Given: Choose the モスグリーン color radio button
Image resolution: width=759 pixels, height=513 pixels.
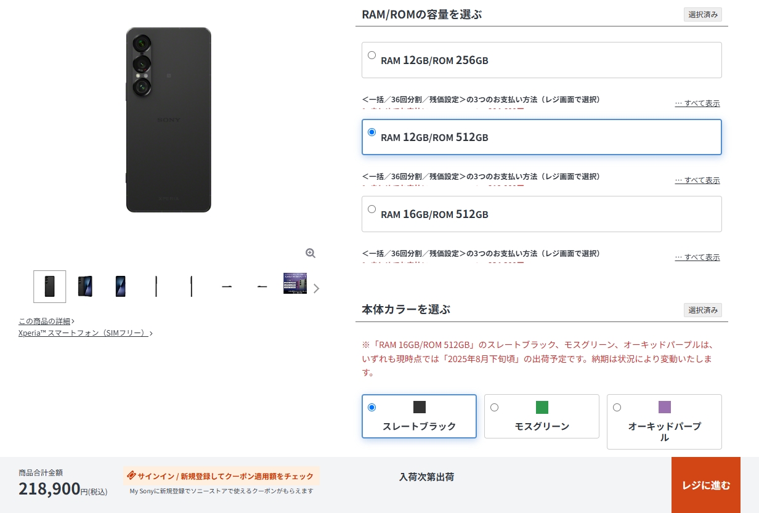Looking at the screenshot, I should (x=494, y=407).
